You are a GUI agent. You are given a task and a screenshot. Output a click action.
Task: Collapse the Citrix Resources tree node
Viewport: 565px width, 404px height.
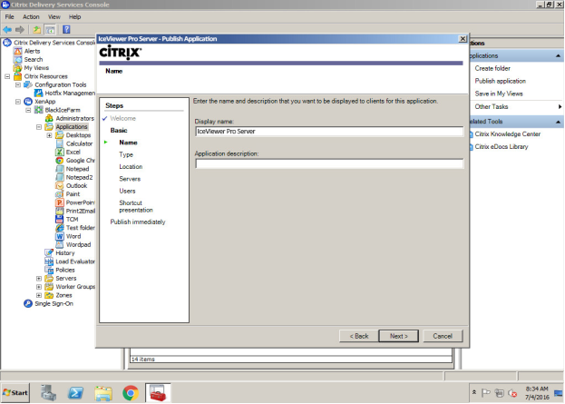7,76
